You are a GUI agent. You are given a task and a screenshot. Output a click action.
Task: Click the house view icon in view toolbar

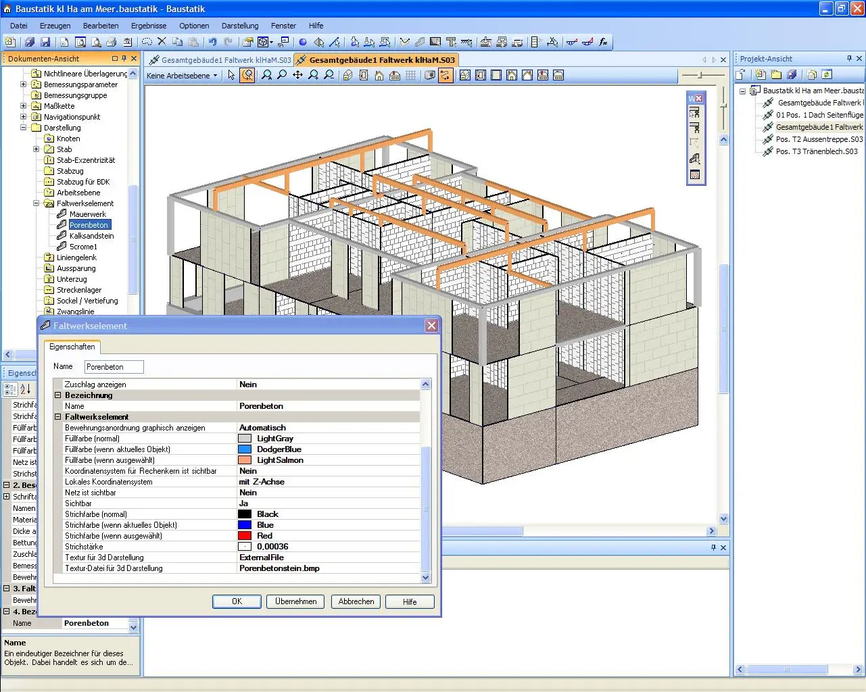tap(379, 75)
